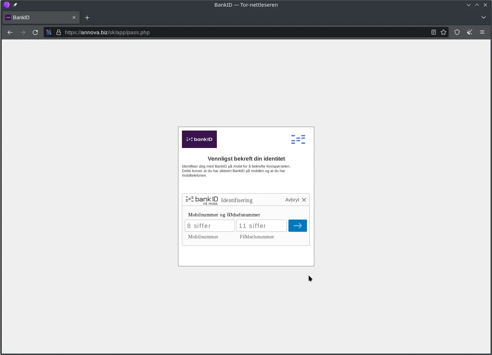Click the 'Mobilnummer' caption below the field
This screenshot has height=355, width=492.
click(x=203, y=237)
